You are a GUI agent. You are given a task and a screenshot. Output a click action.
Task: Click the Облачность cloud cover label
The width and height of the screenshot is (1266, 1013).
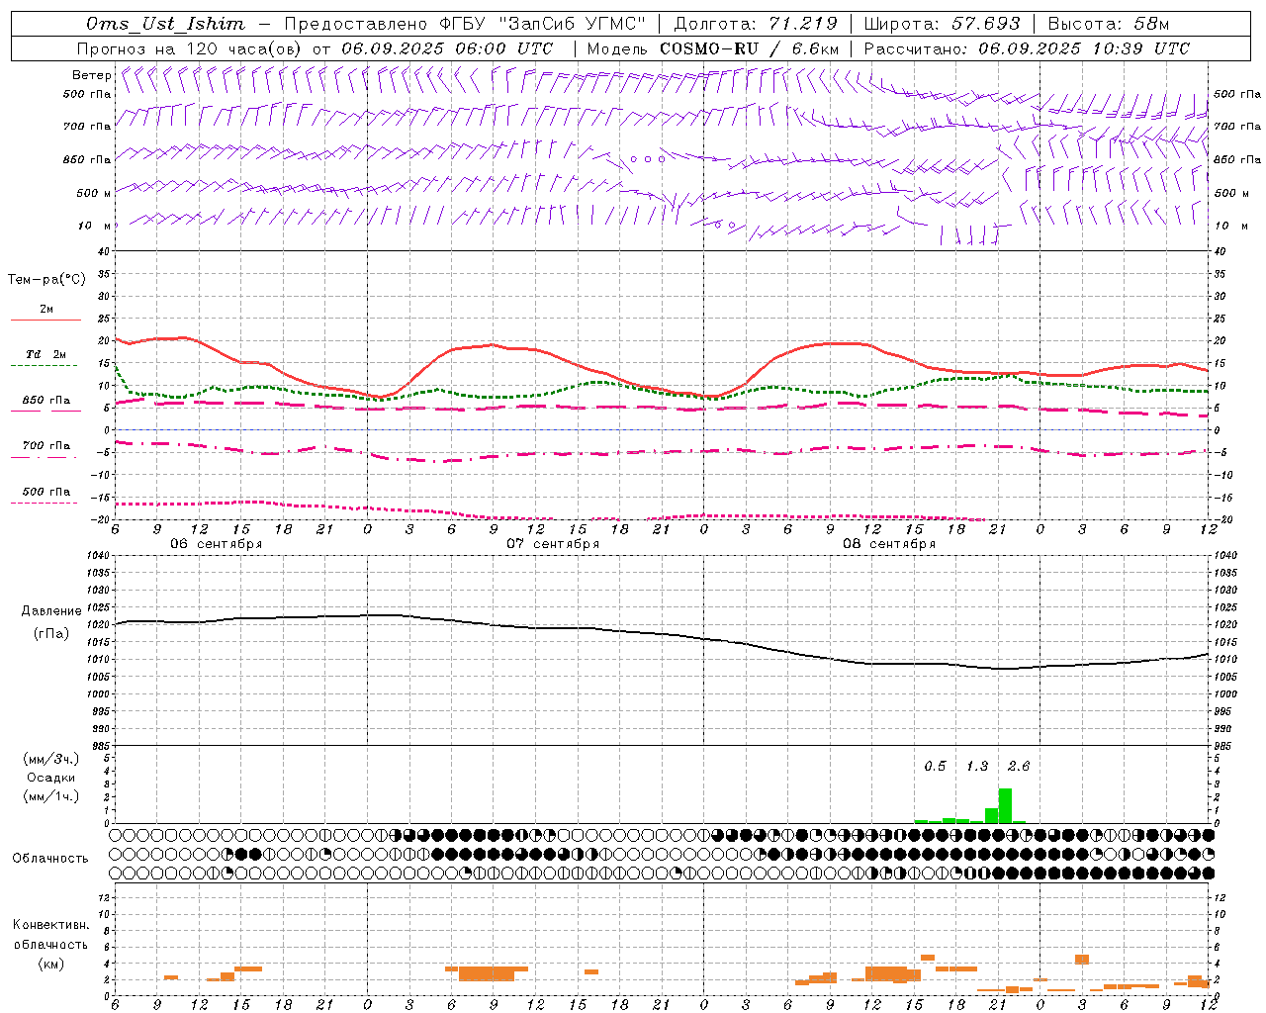point(50,859)
